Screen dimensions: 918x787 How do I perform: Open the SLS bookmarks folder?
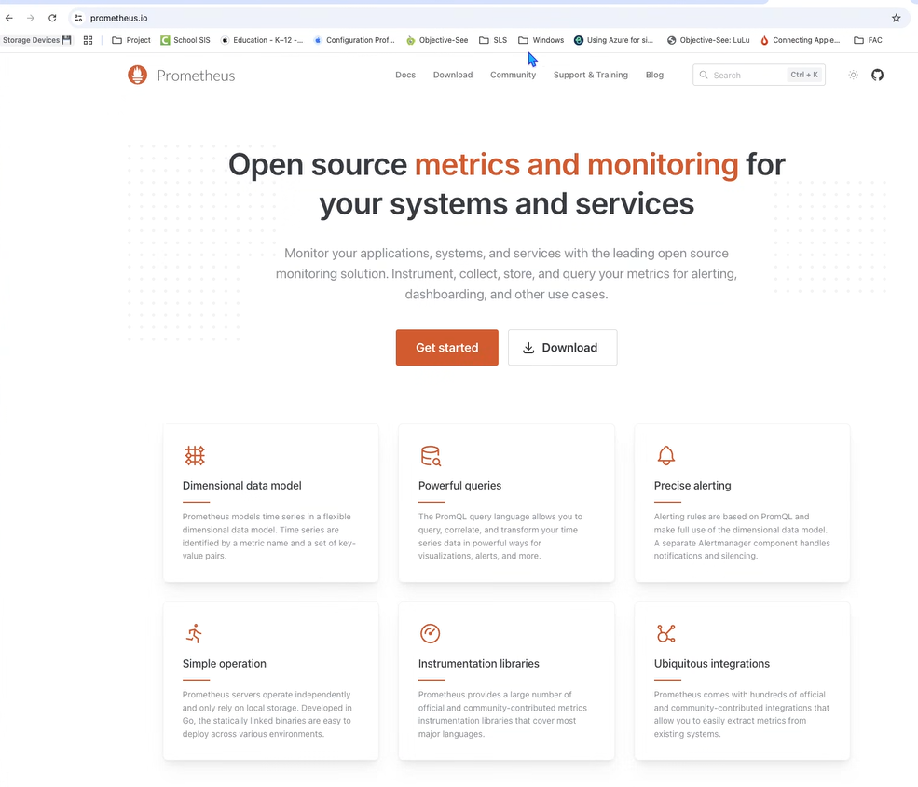493,40
